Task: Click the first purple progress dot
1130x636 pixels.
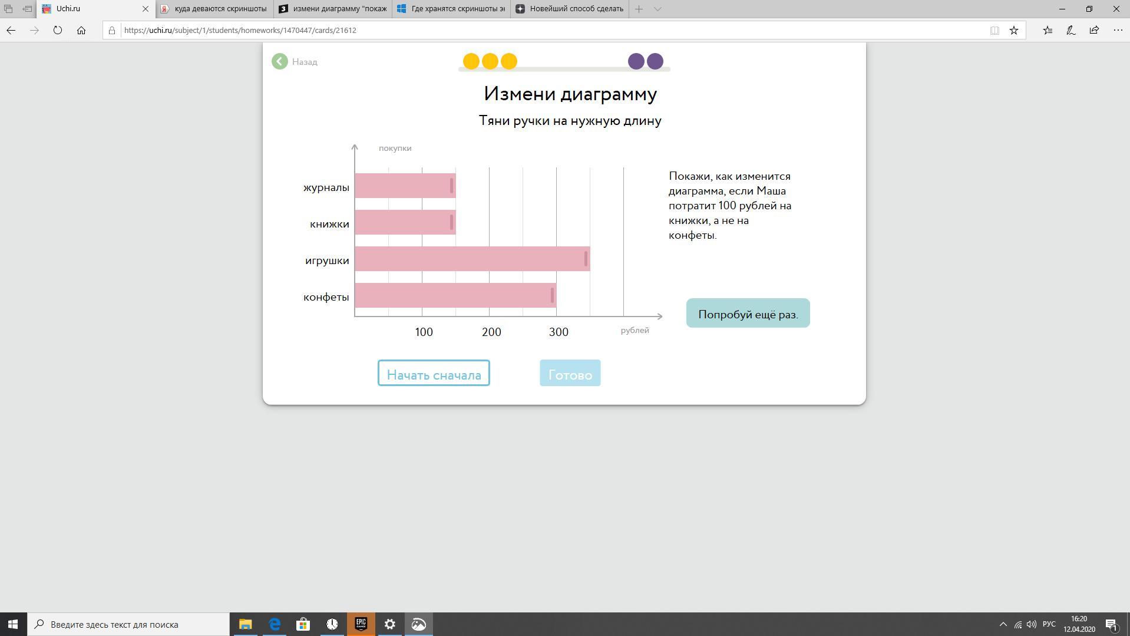Action: (x=636, y=61)
